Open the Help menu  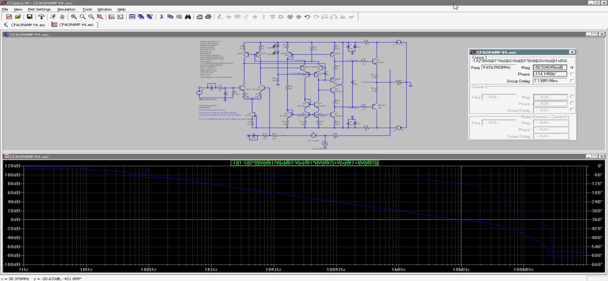[121, 9]
